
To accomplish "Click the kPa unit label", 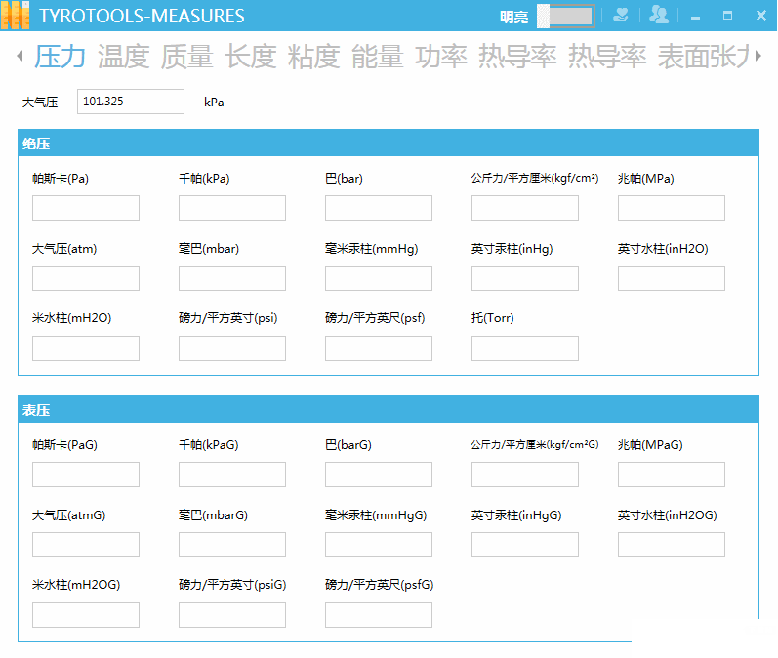I will coord(214,103).
